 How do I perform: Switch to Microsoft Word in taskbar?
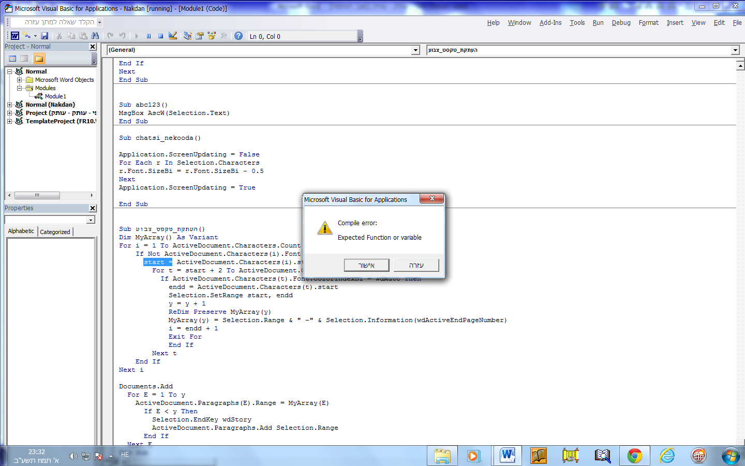(507, 456)
